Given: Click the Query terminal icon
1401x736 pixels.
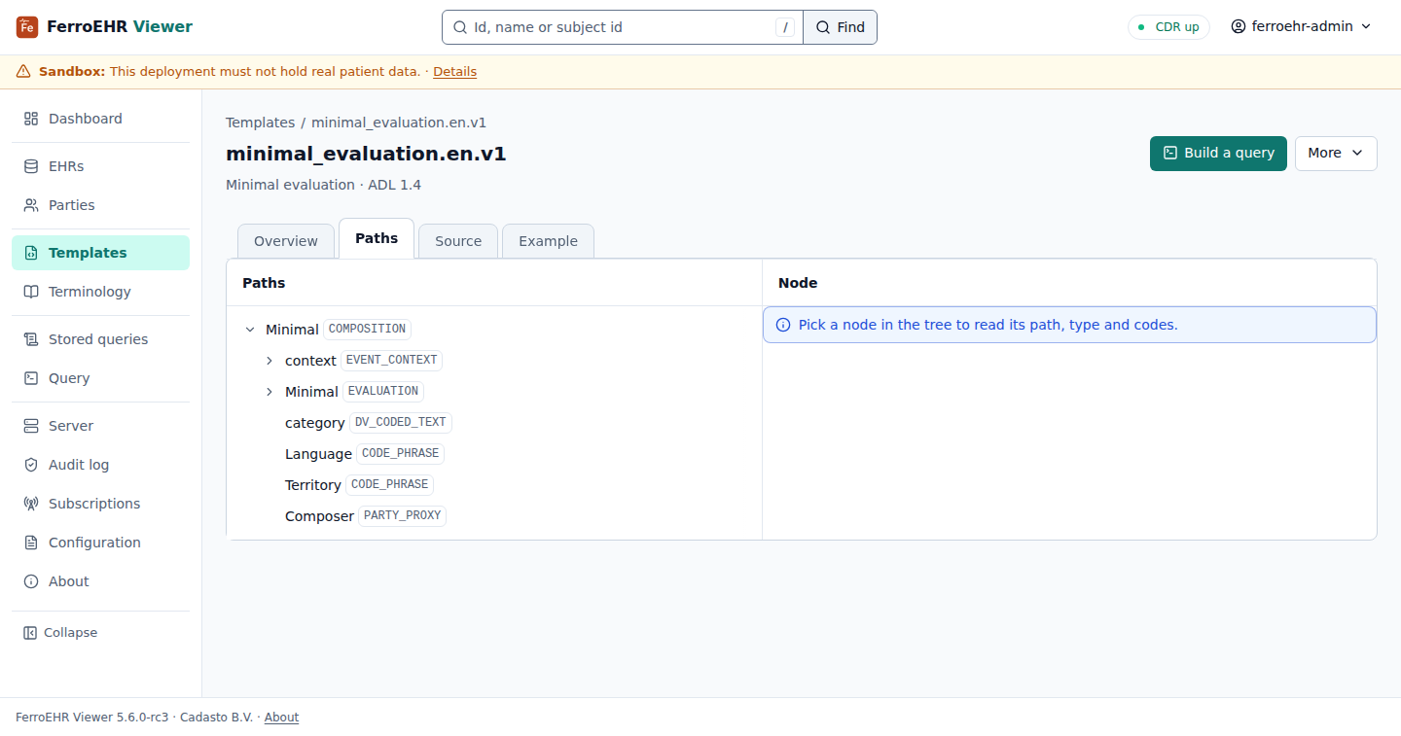Looking at the screenshot, I should click(31, 378).
